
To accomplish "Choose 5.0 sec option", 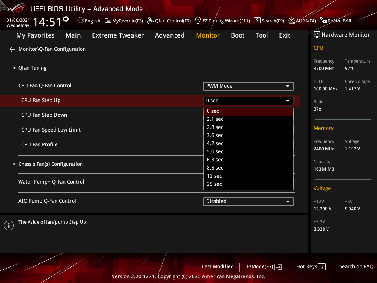I will tap(249, 151).
